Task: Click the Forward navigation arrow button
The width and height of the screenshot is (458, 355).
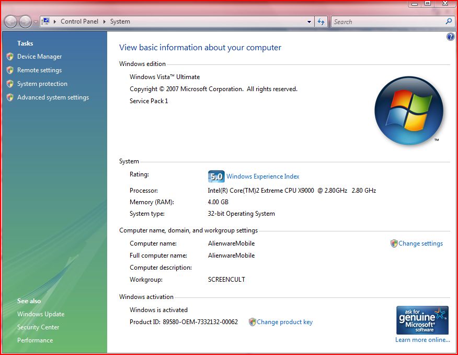Action: click(x=25, y=21)
